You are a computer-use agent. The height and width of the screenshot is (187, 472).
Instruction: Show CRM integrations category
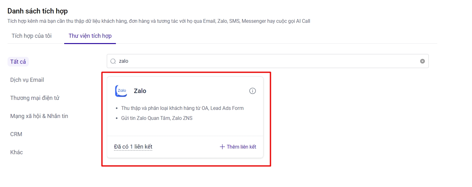pyautogui.click(x=16, y=134)
